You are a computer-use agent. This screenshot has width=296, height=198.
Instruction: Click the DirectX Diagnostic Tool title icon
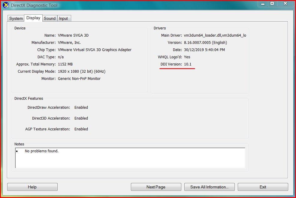[x=6, y=5]
